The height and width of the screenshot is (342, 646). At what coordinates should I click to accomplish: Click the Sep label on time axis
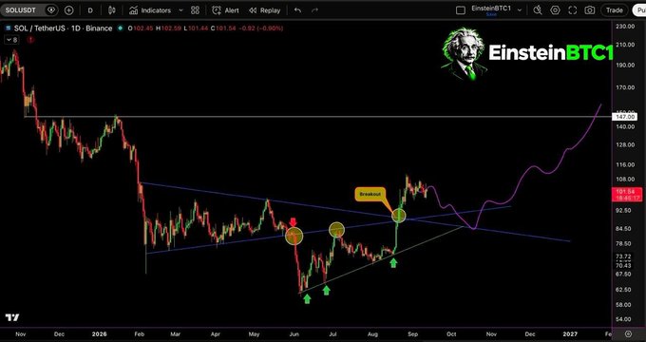click(413, 334)
